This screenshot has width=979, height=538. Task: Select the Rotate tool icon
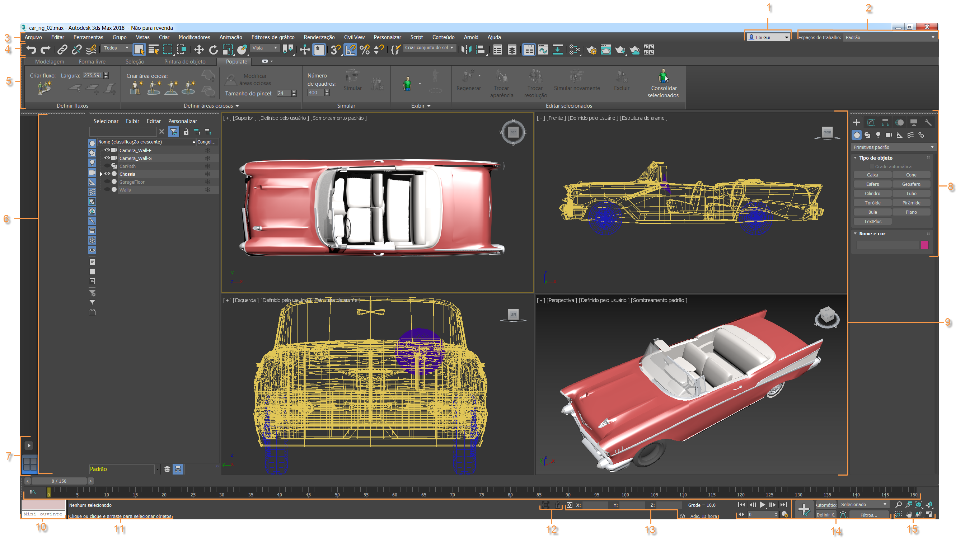pos(214,50)
